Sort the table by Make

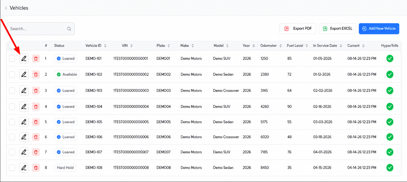(x=187, y=45)
